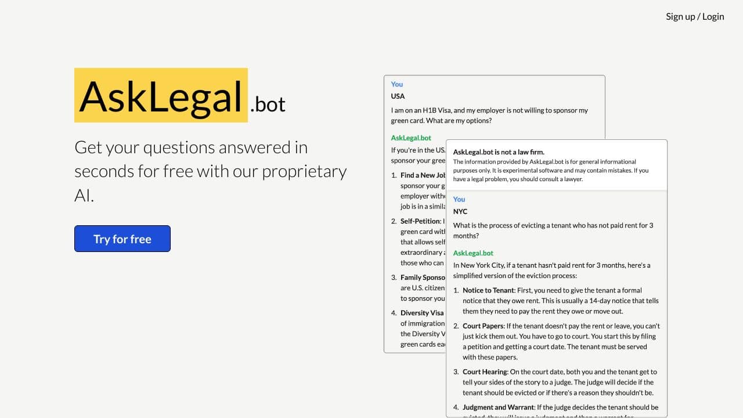
Task: Click the "Court Hearing" list item
Action: pos(556,382)
